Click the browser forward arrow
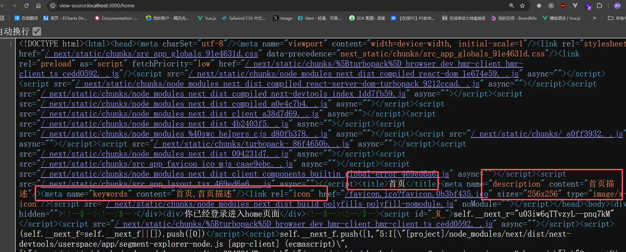 (x=14, y=6)
